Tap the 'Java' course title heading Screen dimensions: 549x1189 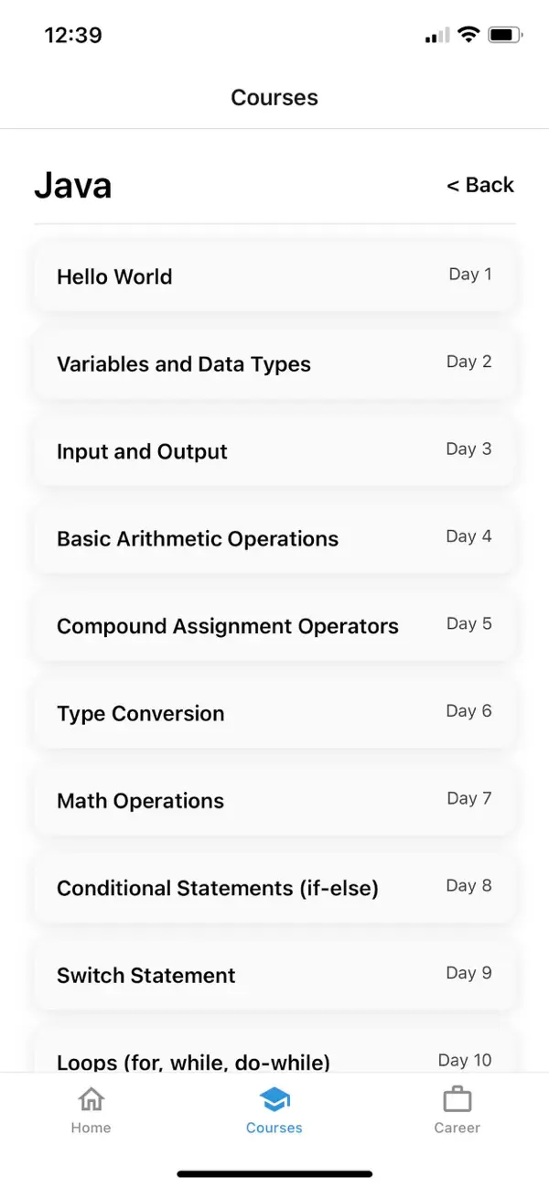click(x=73, y=186)
